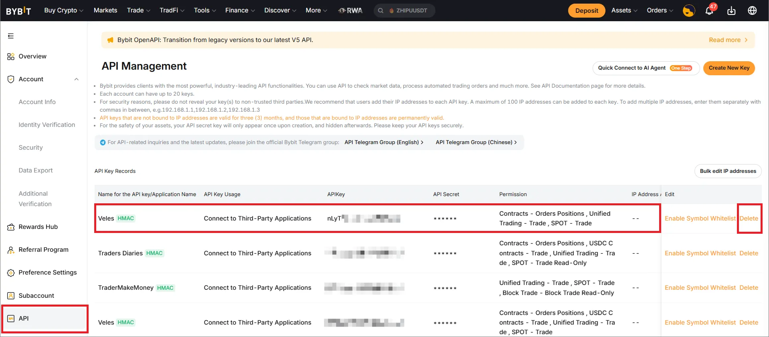Open the language globe icon
The image size is (769, 337).
[752, 10]
